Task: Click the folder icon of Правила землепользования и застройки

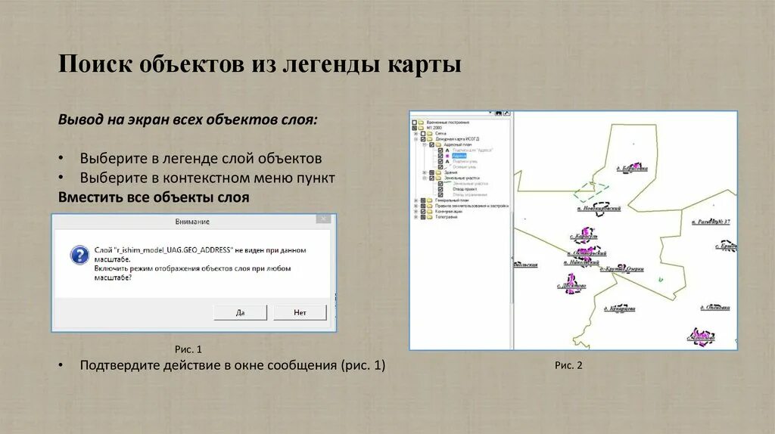Action: click(x=430, y=206)
